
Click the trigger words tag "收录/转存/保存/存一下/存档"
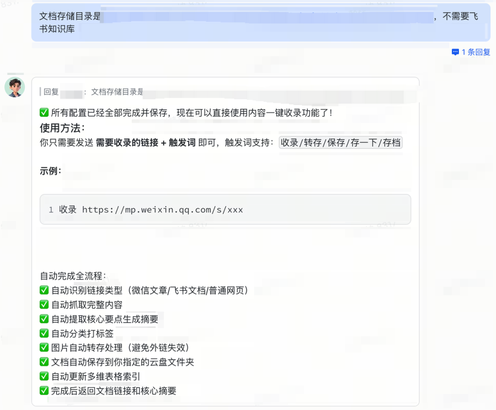340,142
